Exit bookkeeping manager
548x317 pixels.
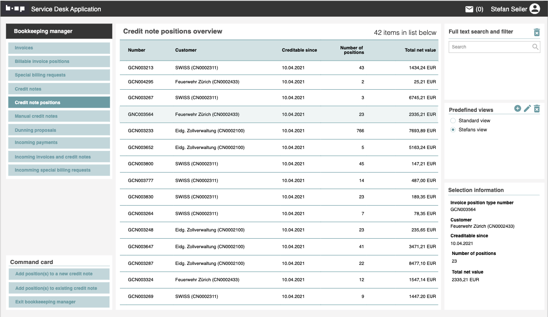[59, 302]
